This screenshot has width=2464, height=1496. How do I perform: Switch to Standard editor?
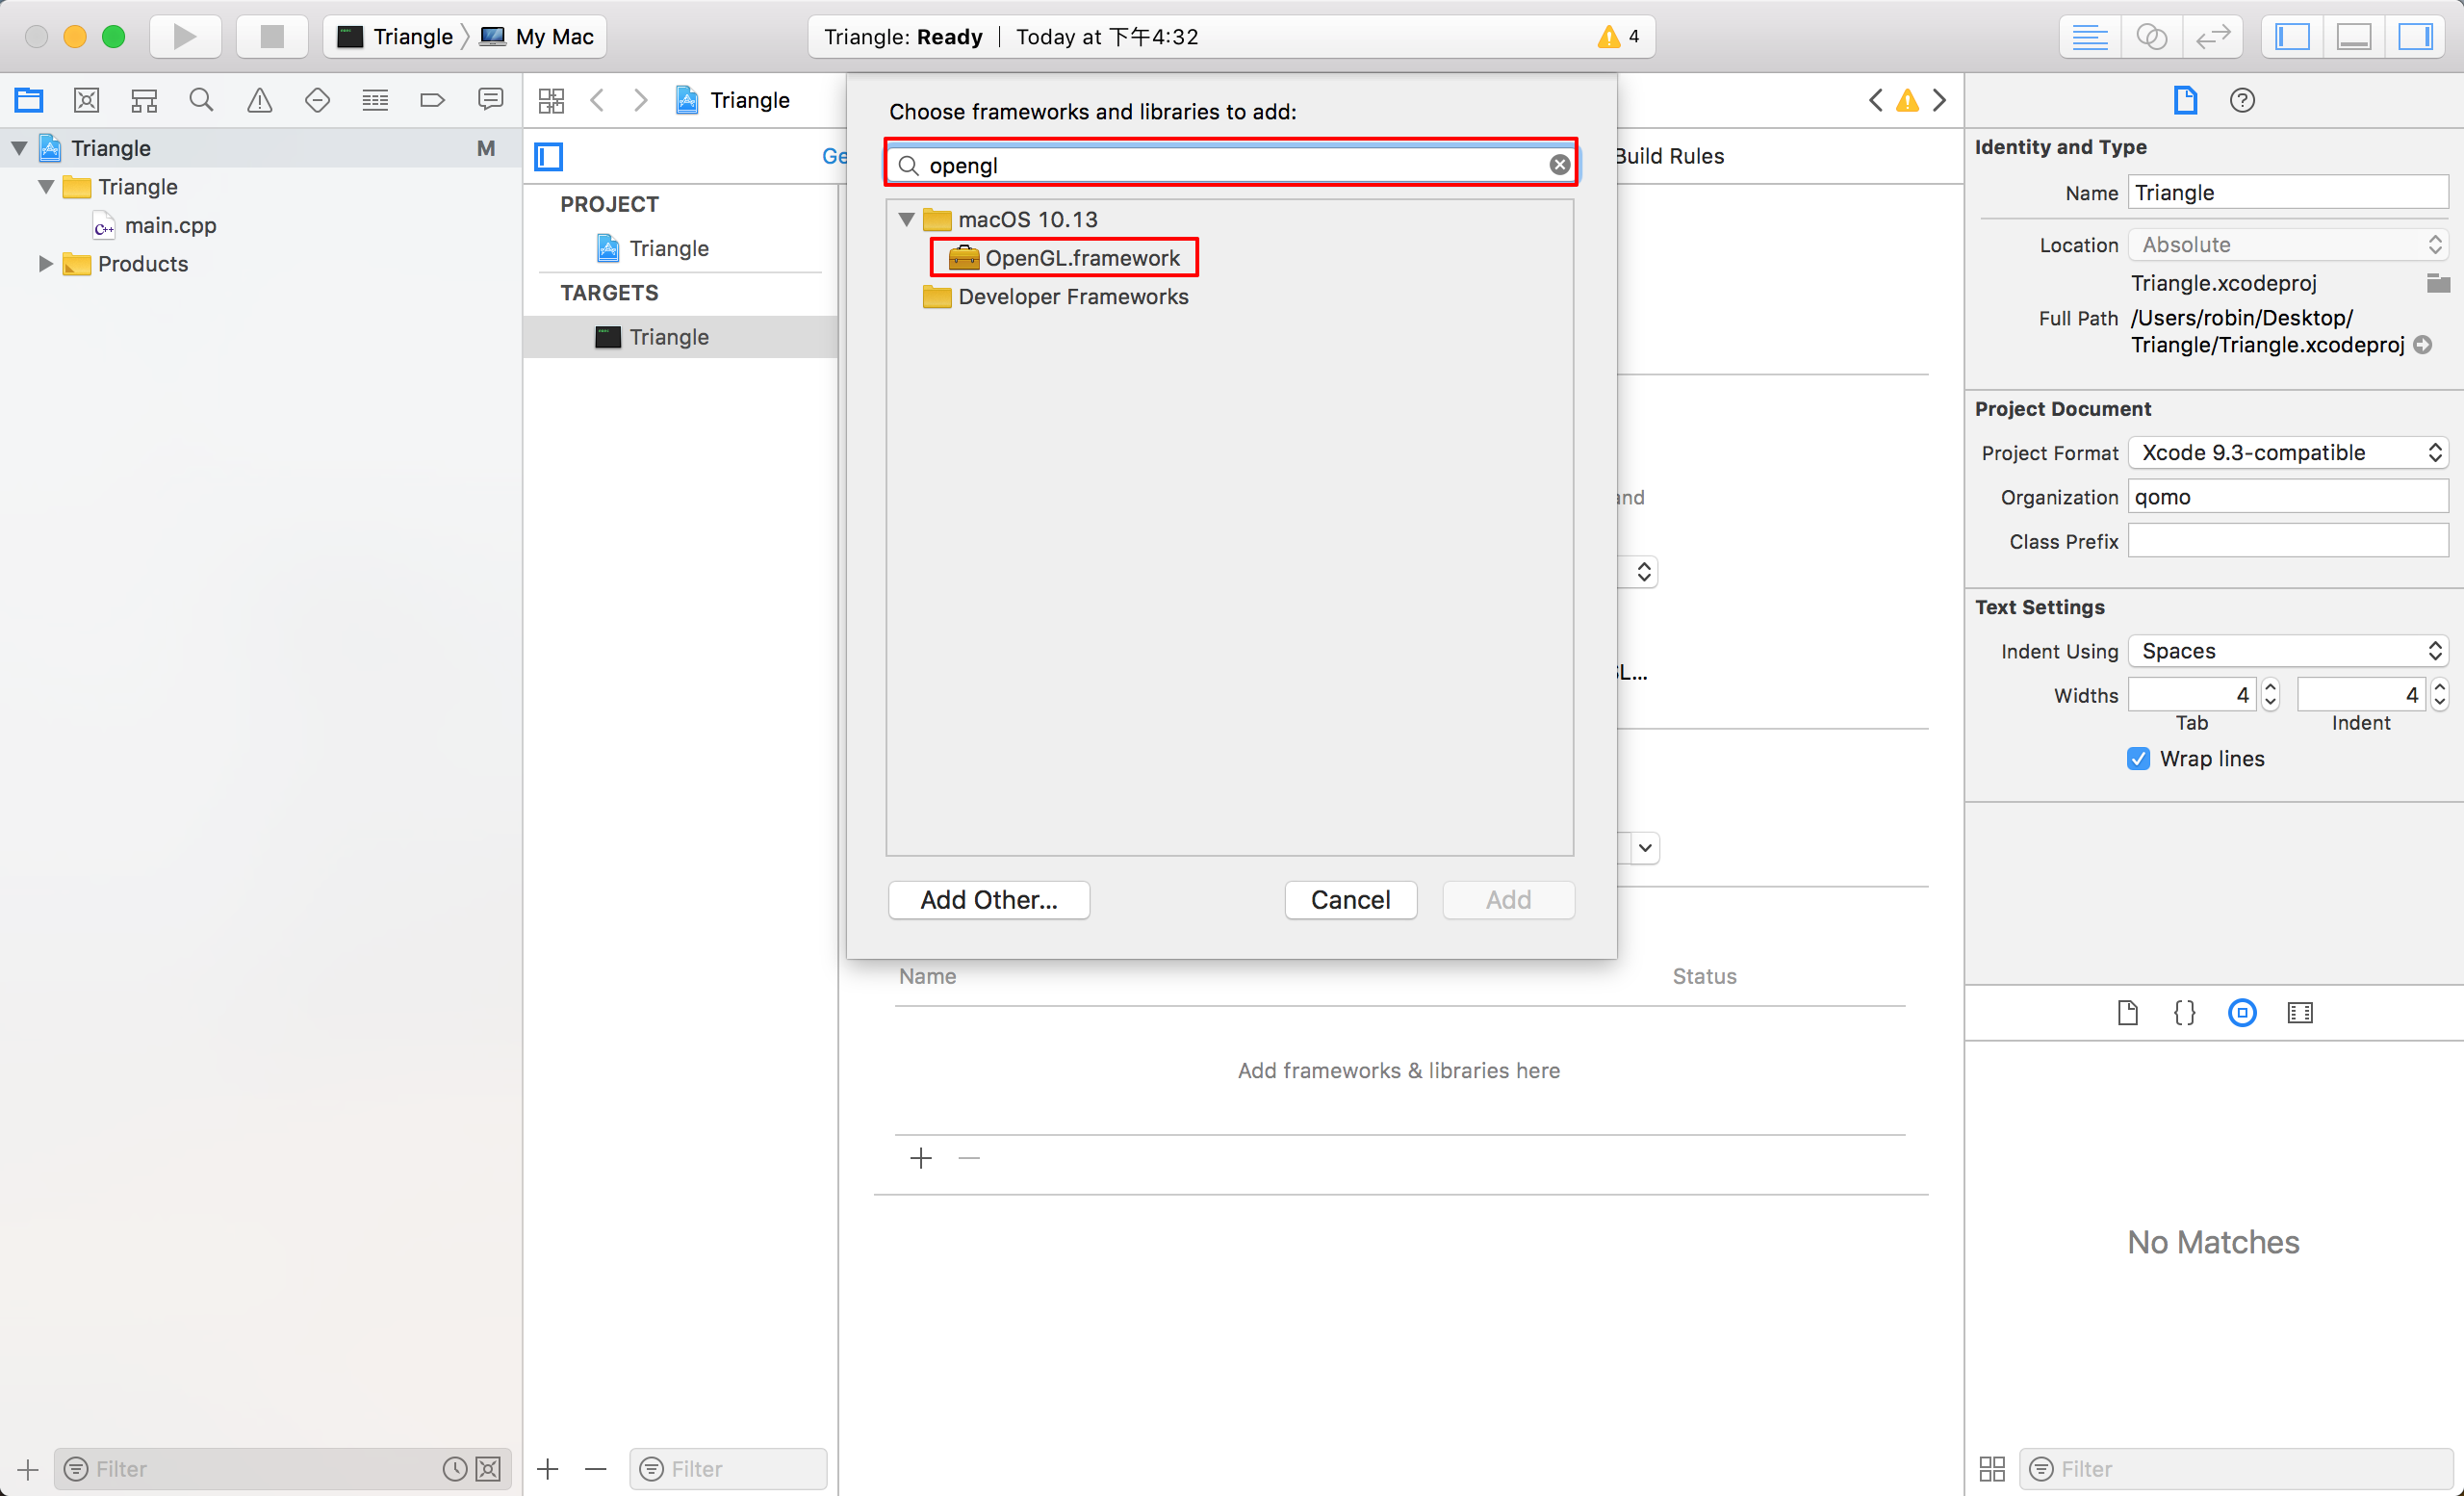coord(2090,37)
